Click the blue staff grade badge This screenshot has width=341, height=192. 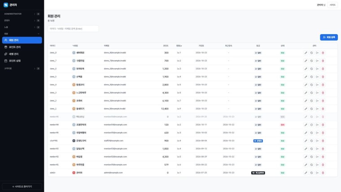pos(258,141)
